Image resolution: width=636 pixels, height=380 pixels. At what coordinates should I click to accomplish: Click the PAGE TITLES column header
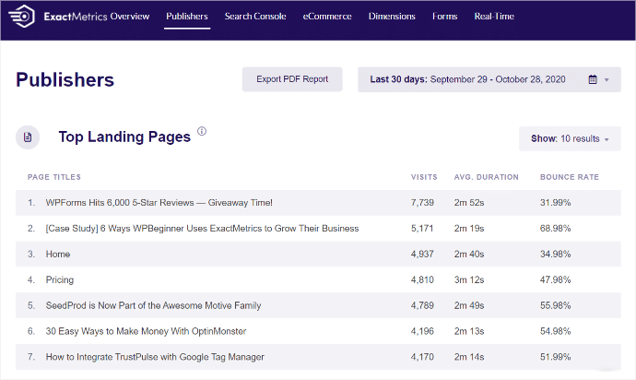[54, 177]
